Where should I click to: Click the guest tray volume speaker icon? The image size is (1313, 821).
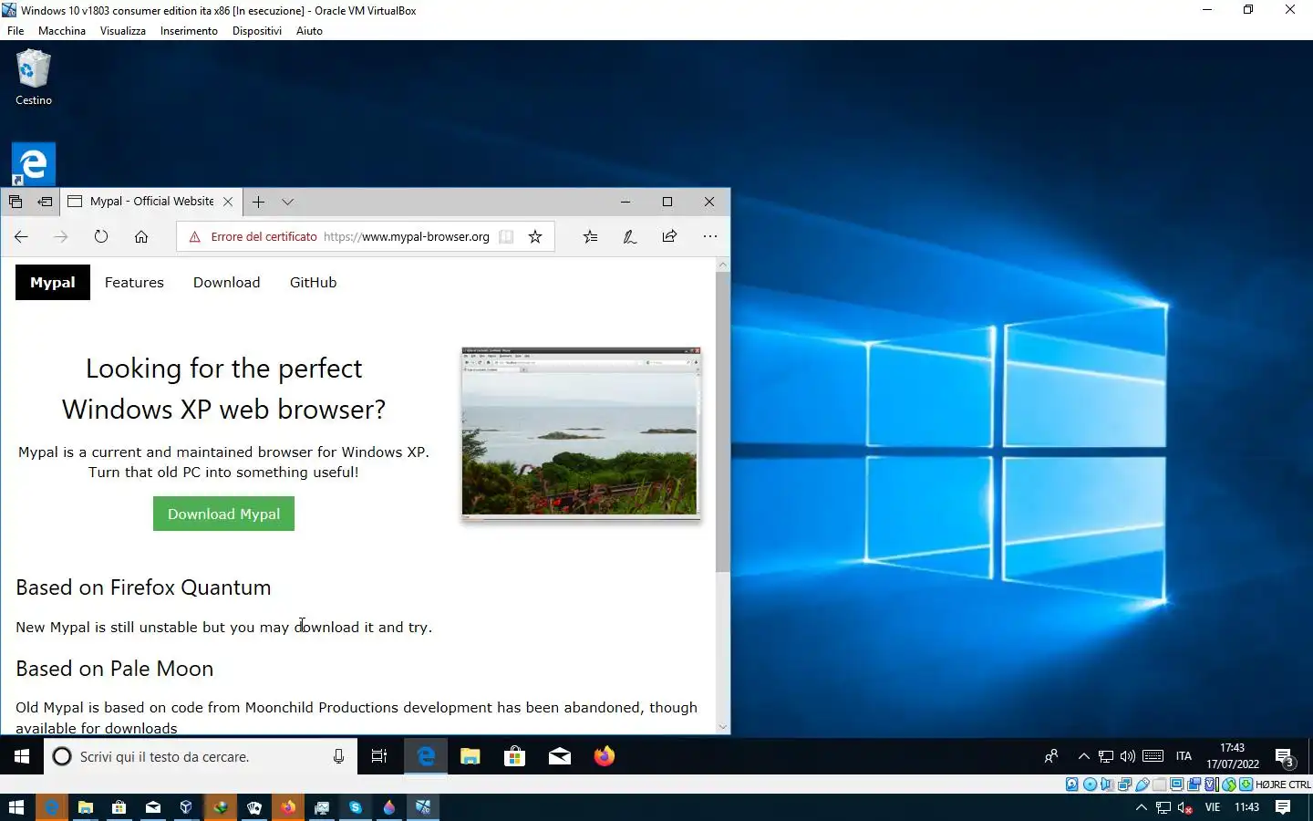click(1128, 756)
